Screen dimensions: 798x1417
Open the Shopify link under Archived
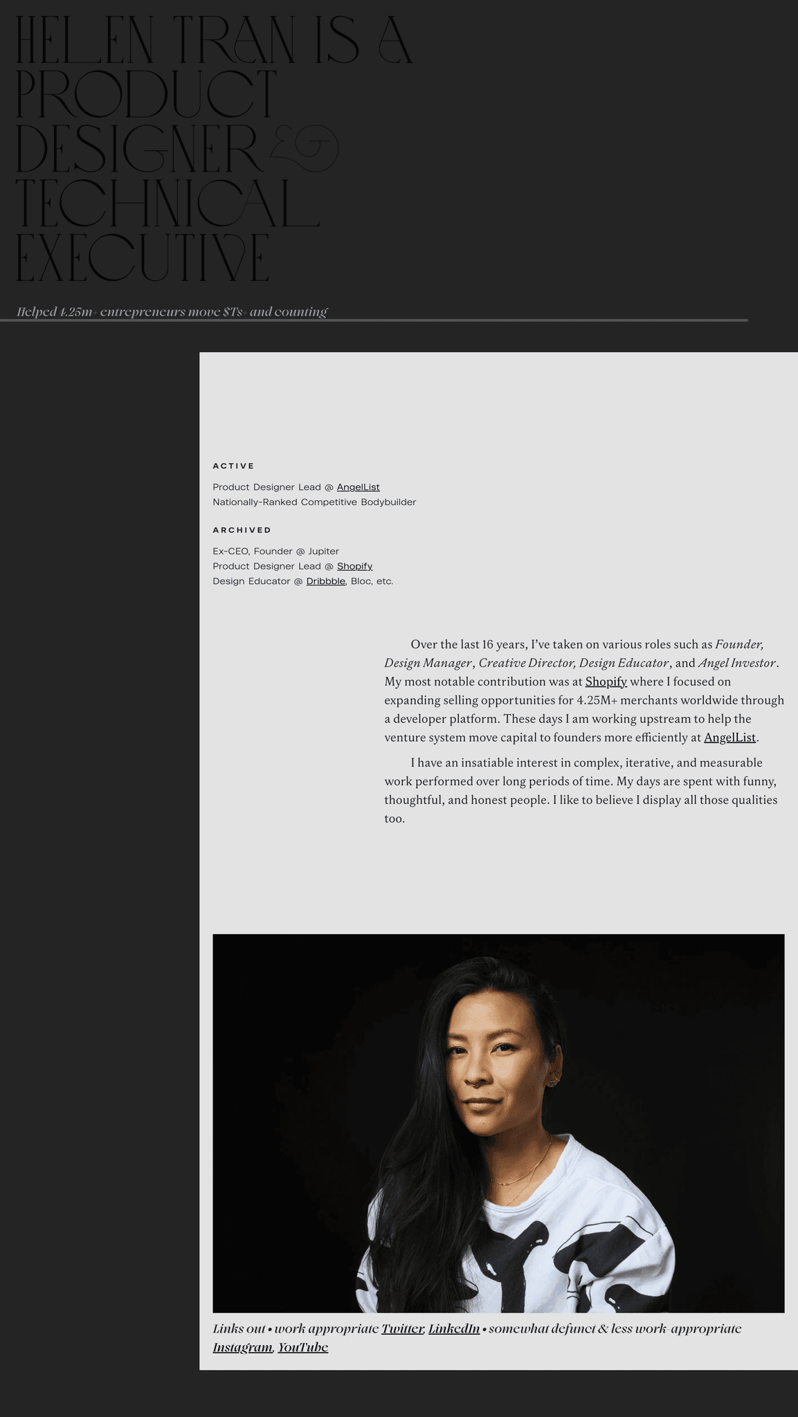pyautogui.click(x=354, y=566)
